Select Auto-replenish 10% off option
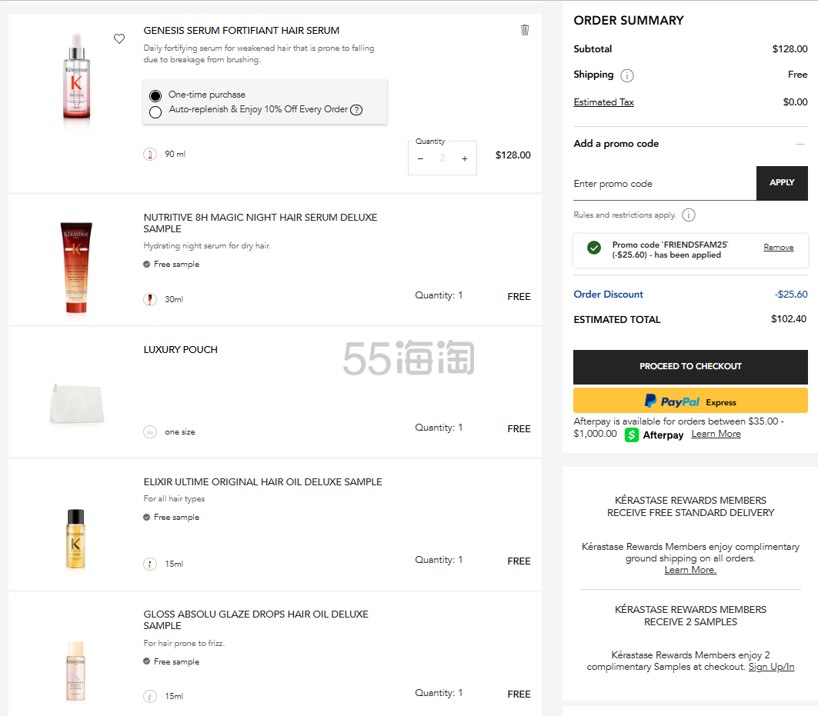The image size is (818, 716). click(x=155, y=112)
